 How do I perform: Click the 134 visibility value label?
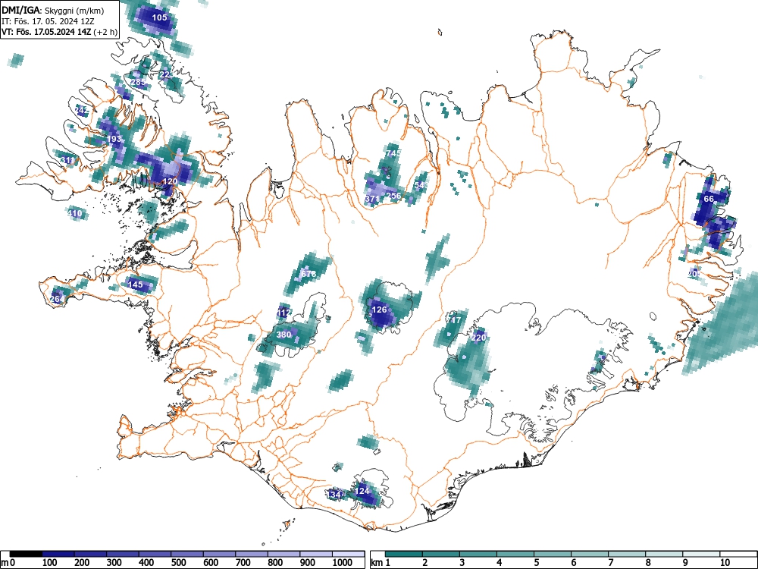[334, 495]
